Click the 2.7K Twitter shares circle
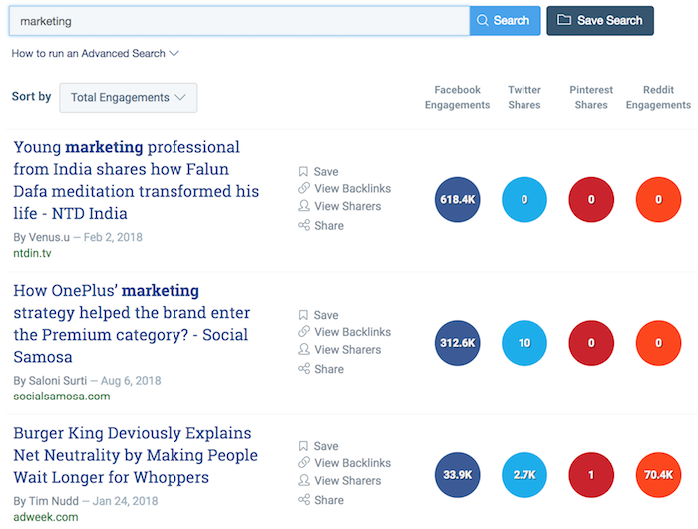The width and height of the screenshot is (698, 529). click(x=524, y=475)
